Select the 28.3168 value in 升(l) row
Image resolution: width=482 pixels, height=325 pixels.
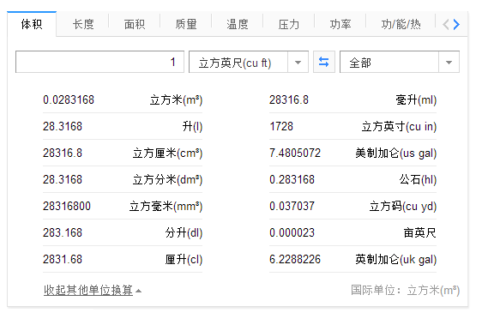click(x=63, y=126)
